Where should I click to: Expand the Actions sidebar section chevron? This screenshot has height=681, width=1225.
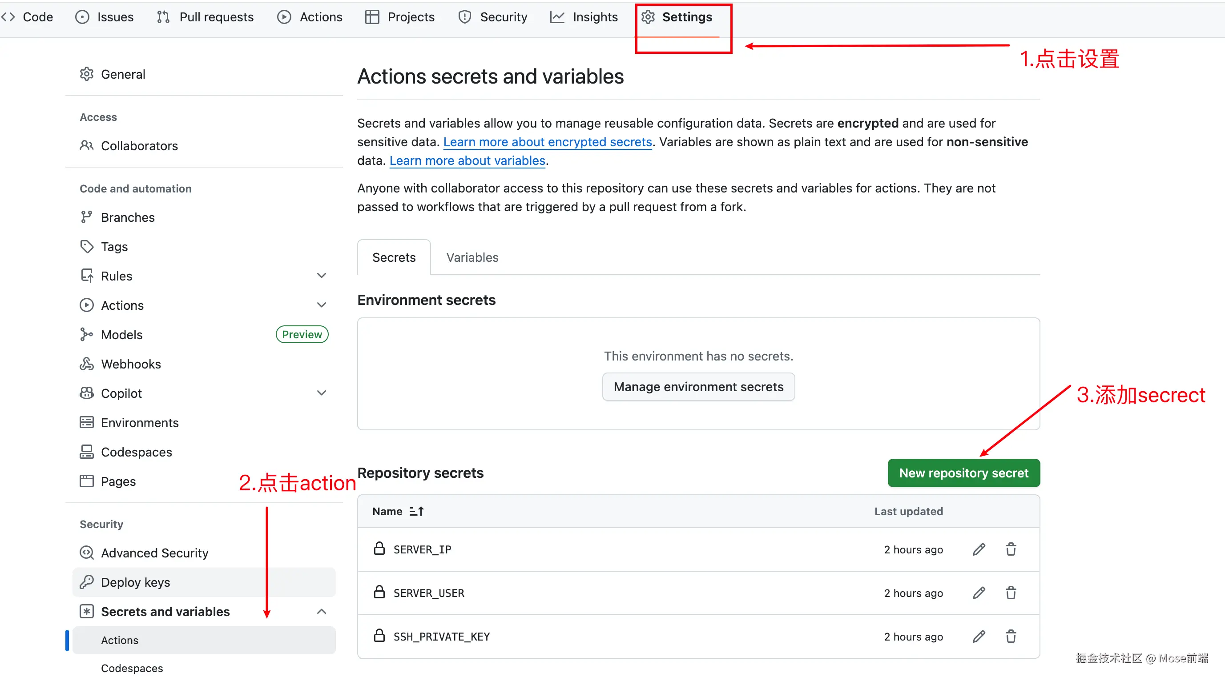tap(322, 305)
